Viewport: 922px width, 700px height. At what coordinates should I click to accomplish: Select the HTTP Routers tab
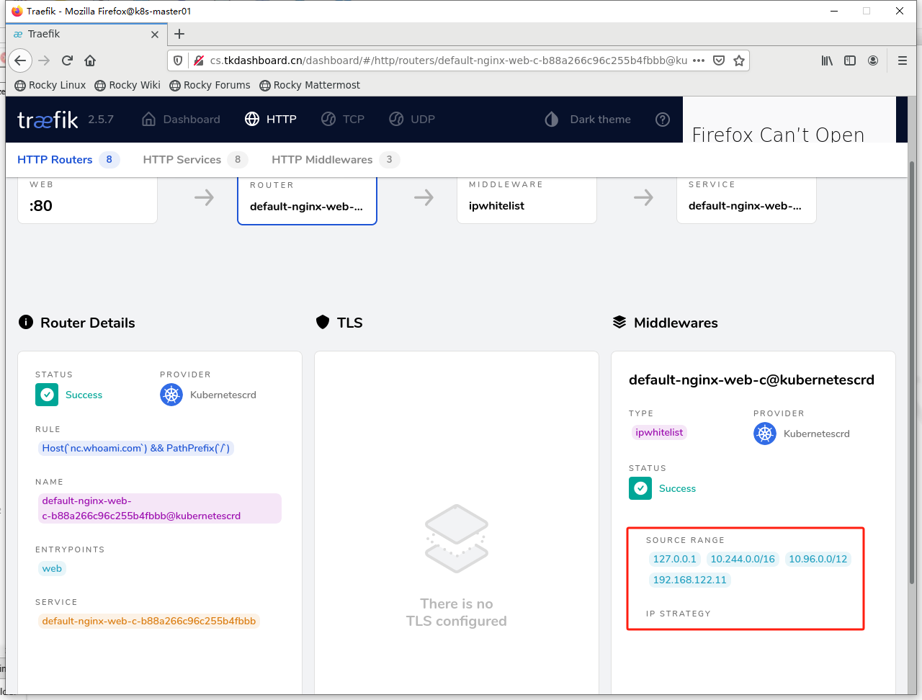[68, 160]
